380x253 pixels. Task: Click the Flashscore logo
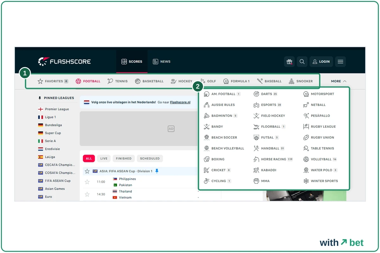(64, 62)
